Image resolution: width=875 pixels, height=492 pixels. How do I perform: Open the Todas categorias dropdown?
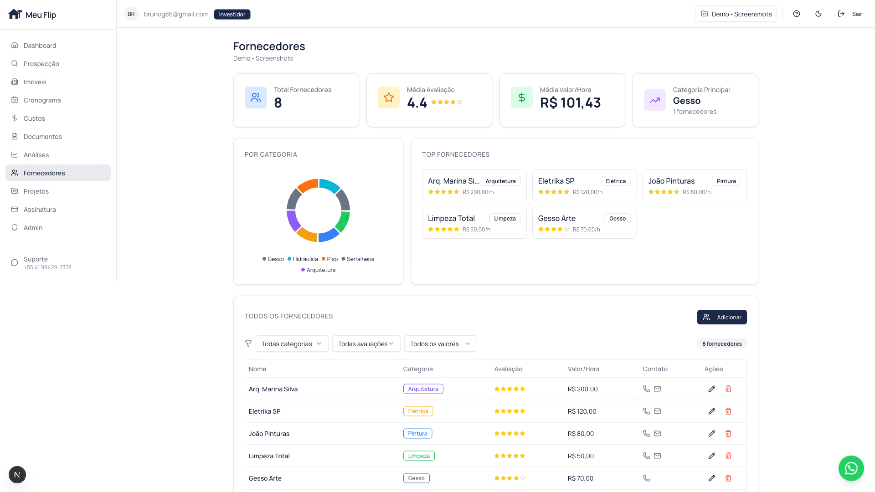292,344
